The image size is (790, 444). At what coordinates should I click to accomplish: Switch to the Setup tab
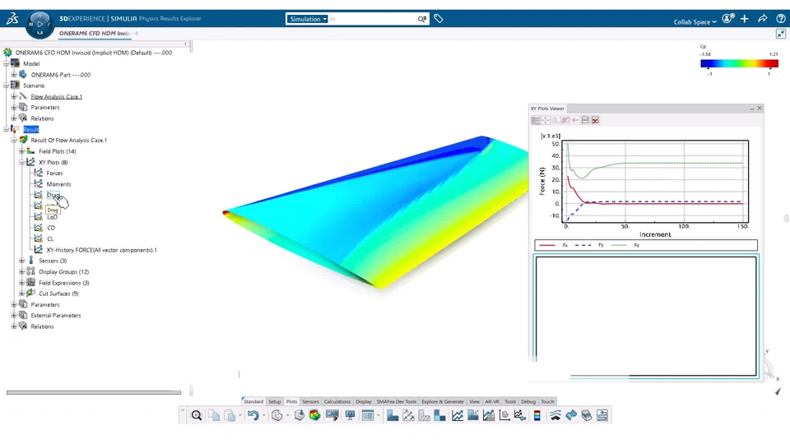275,402
